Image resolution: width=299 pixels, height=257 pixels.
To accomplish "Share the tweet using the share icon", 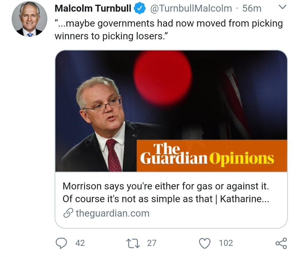I will [281, 243].
